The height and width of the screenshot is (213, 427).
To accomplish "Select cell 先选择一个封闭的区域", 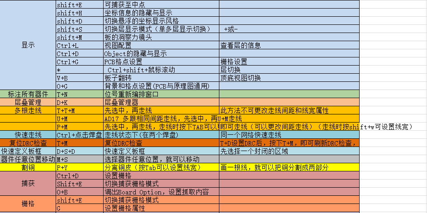I will [x=289, y=151].
